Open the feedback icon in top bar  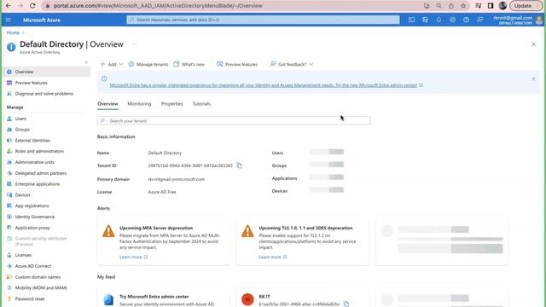(479, 20)
